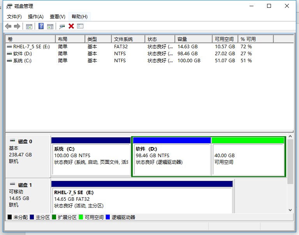
Task: Toggle the console tree pane icon
Action: click(x=29, y=26)
